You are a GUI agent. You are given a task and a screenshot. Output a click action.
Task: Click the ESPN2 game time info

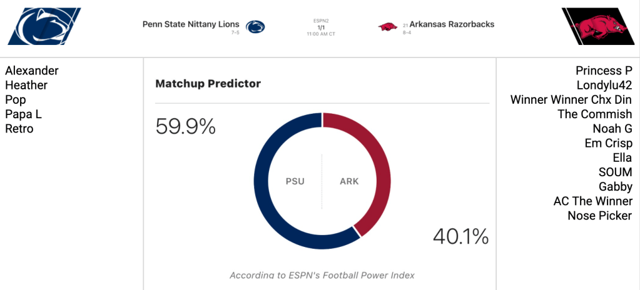tap(321, 27)
